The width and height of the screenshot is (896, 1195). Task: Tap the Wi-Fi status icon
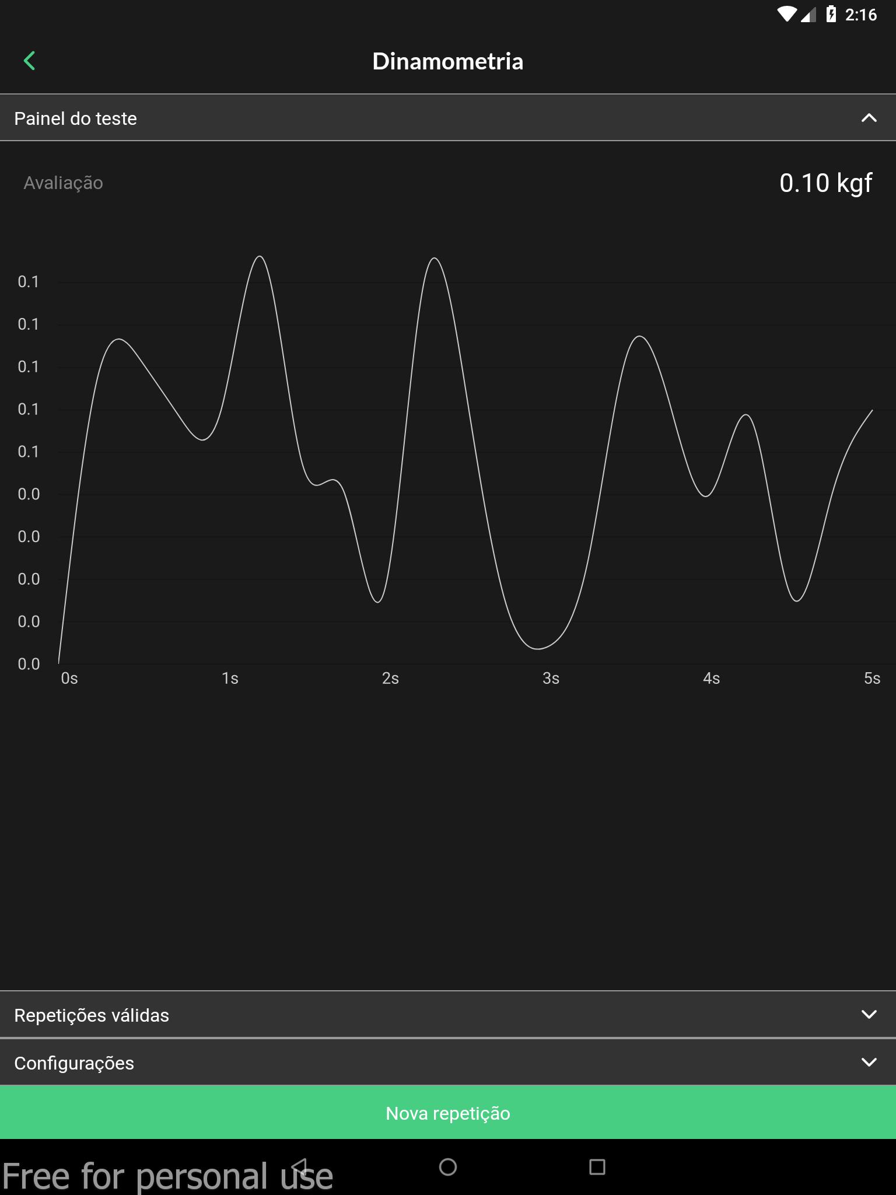pos(787,14)
